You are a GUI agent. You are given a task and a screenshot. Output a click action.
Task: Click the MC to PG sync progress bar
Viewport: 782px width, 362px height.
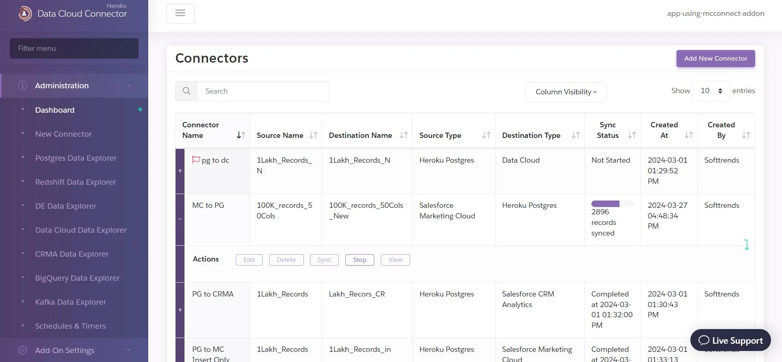point(613,204)
